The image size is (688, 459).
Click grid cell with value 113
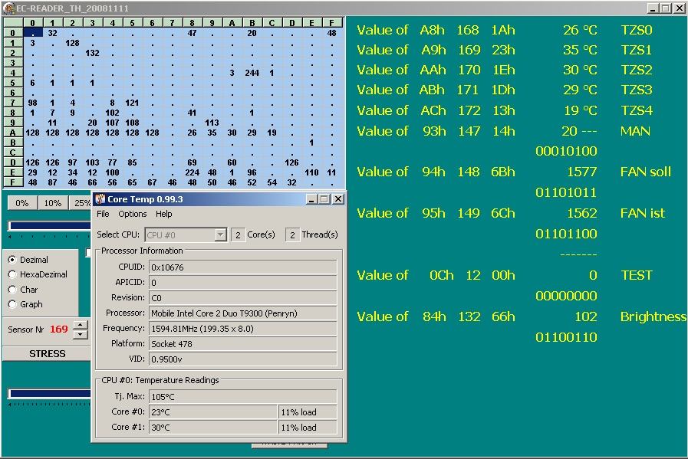212,123
